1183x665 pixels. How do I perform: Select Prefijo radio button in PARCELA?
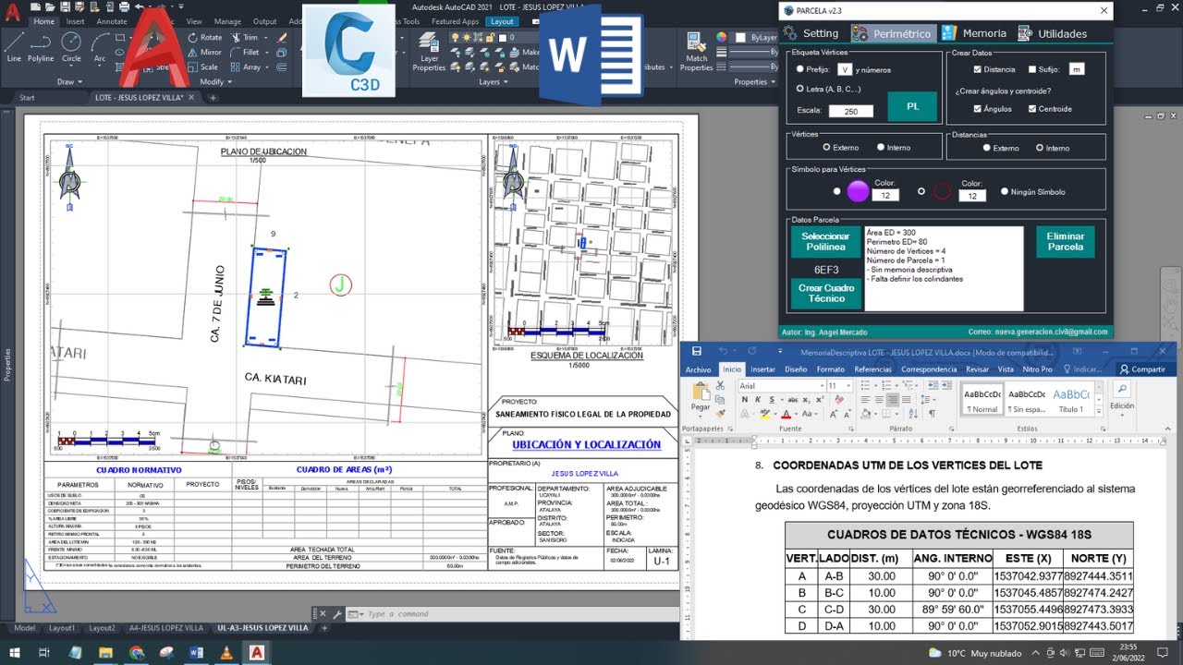pyautogui.click(x=800, y=69)
